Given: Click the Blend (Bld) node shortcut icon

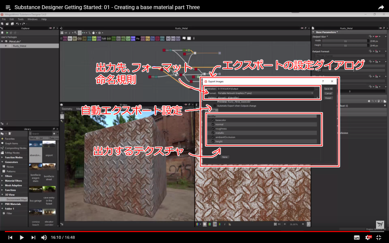Looking at the screenshot, I should 70,39.
